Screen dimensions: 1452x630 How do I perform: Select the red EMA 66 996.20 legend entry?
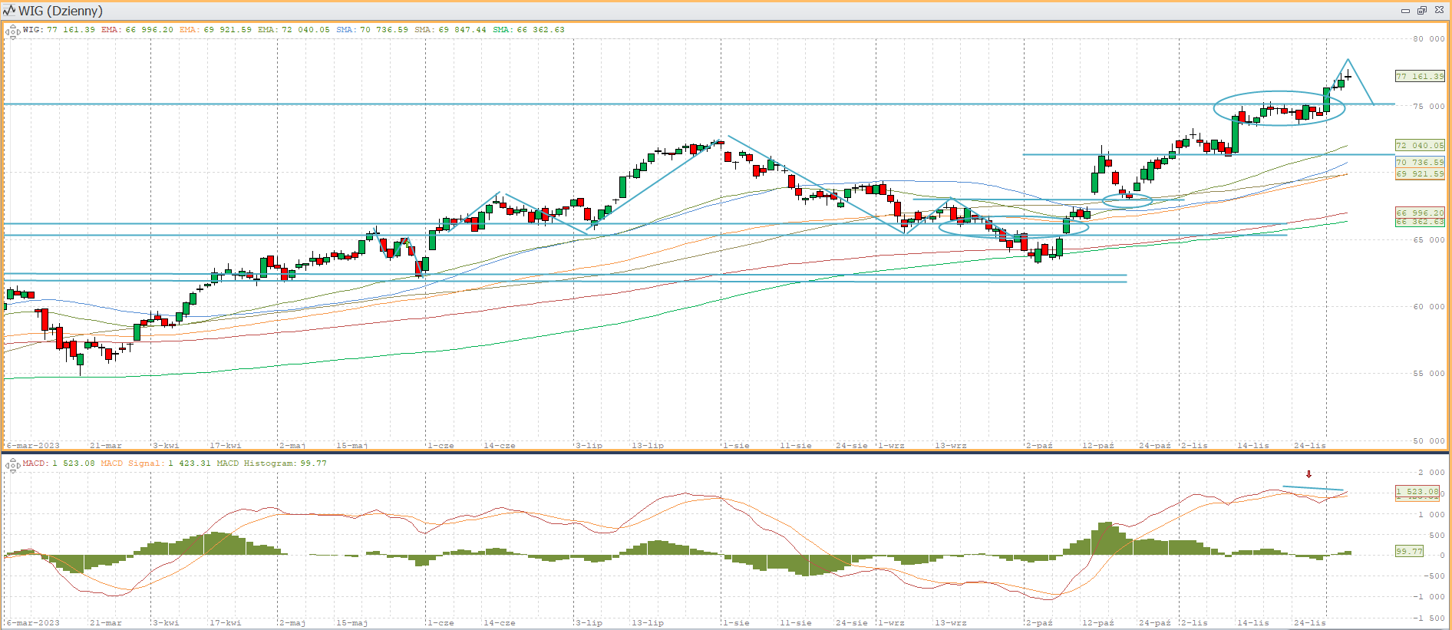[137, 30]
